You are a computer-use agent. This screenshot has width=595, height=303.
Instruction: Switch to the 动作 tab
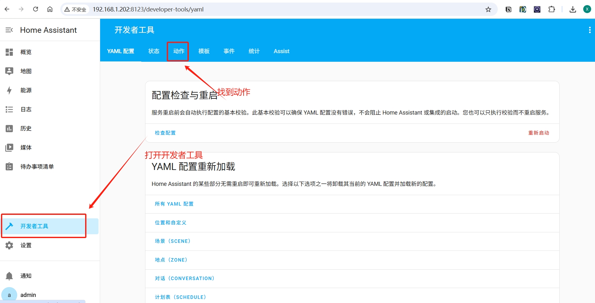(179, 51)
